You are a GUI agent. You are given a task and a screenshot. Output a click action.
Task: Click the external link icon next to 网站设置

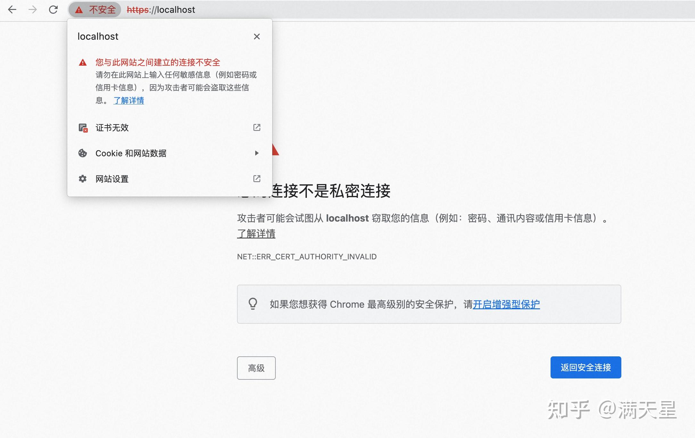257,179
